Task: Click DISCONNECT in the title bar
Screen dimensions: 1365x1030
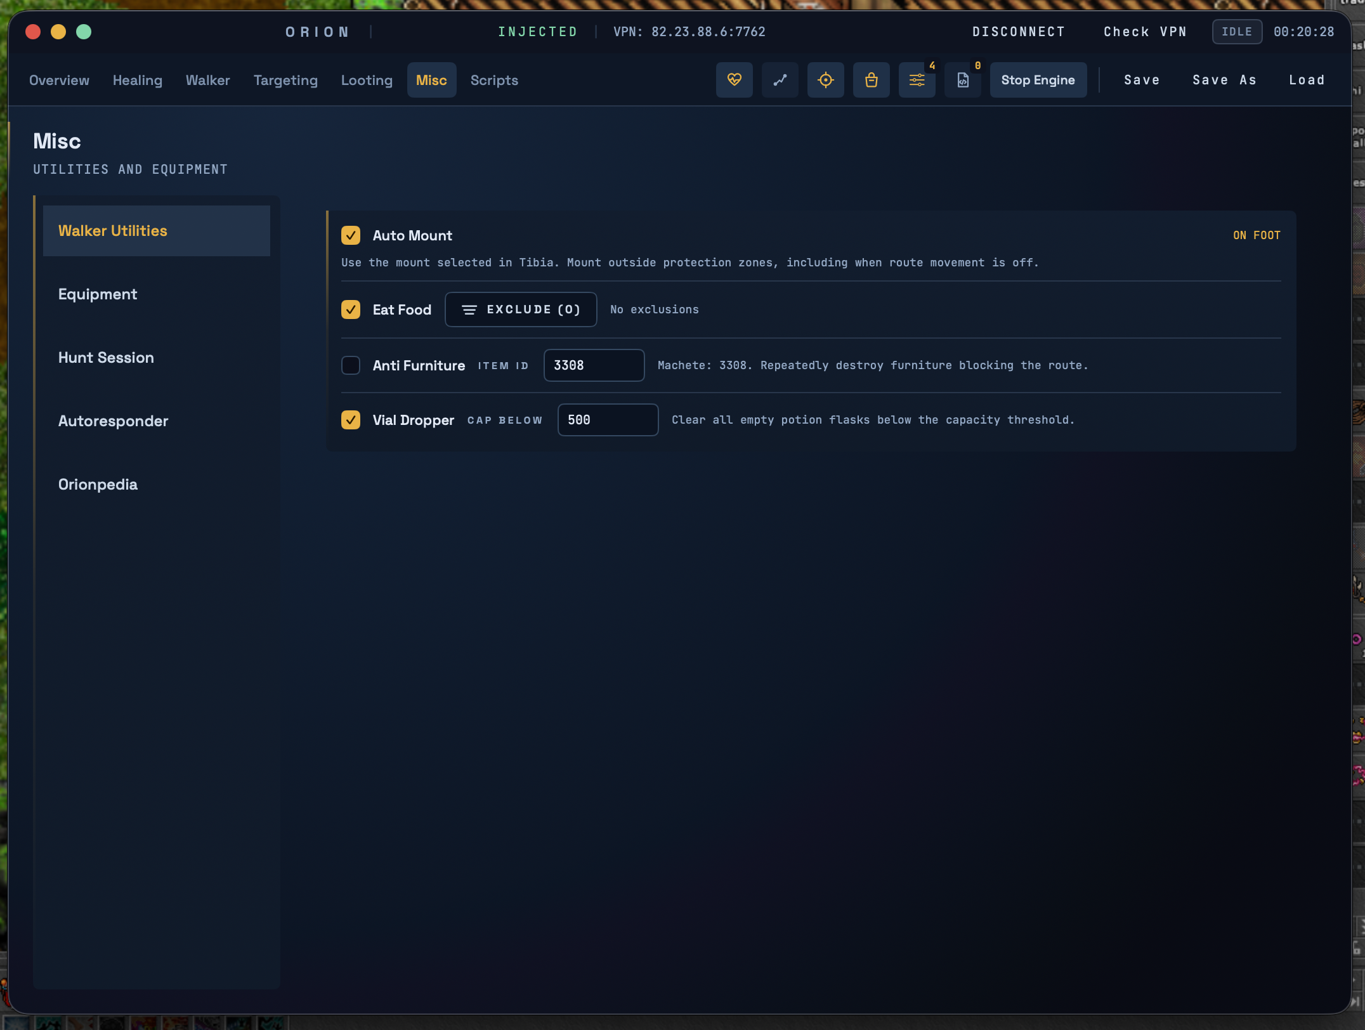Action: coord(1019,32)
